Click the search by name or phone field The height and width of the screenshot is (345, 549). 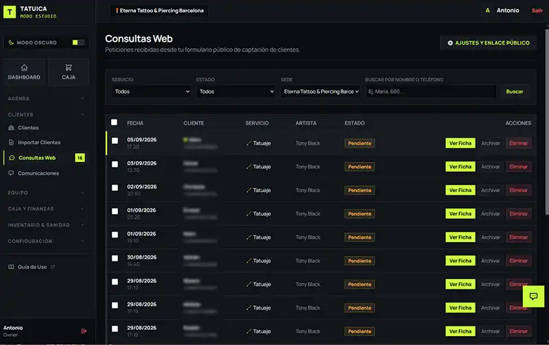431,91
